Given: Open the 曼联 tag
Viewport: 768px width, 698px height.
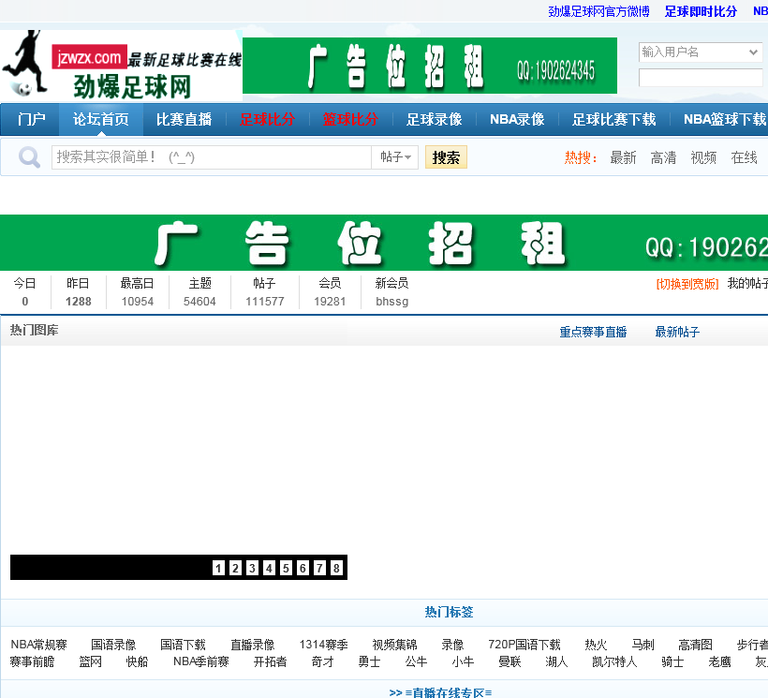Looking at the screenshot, I should pyautogui.click(x=510, y=661).
